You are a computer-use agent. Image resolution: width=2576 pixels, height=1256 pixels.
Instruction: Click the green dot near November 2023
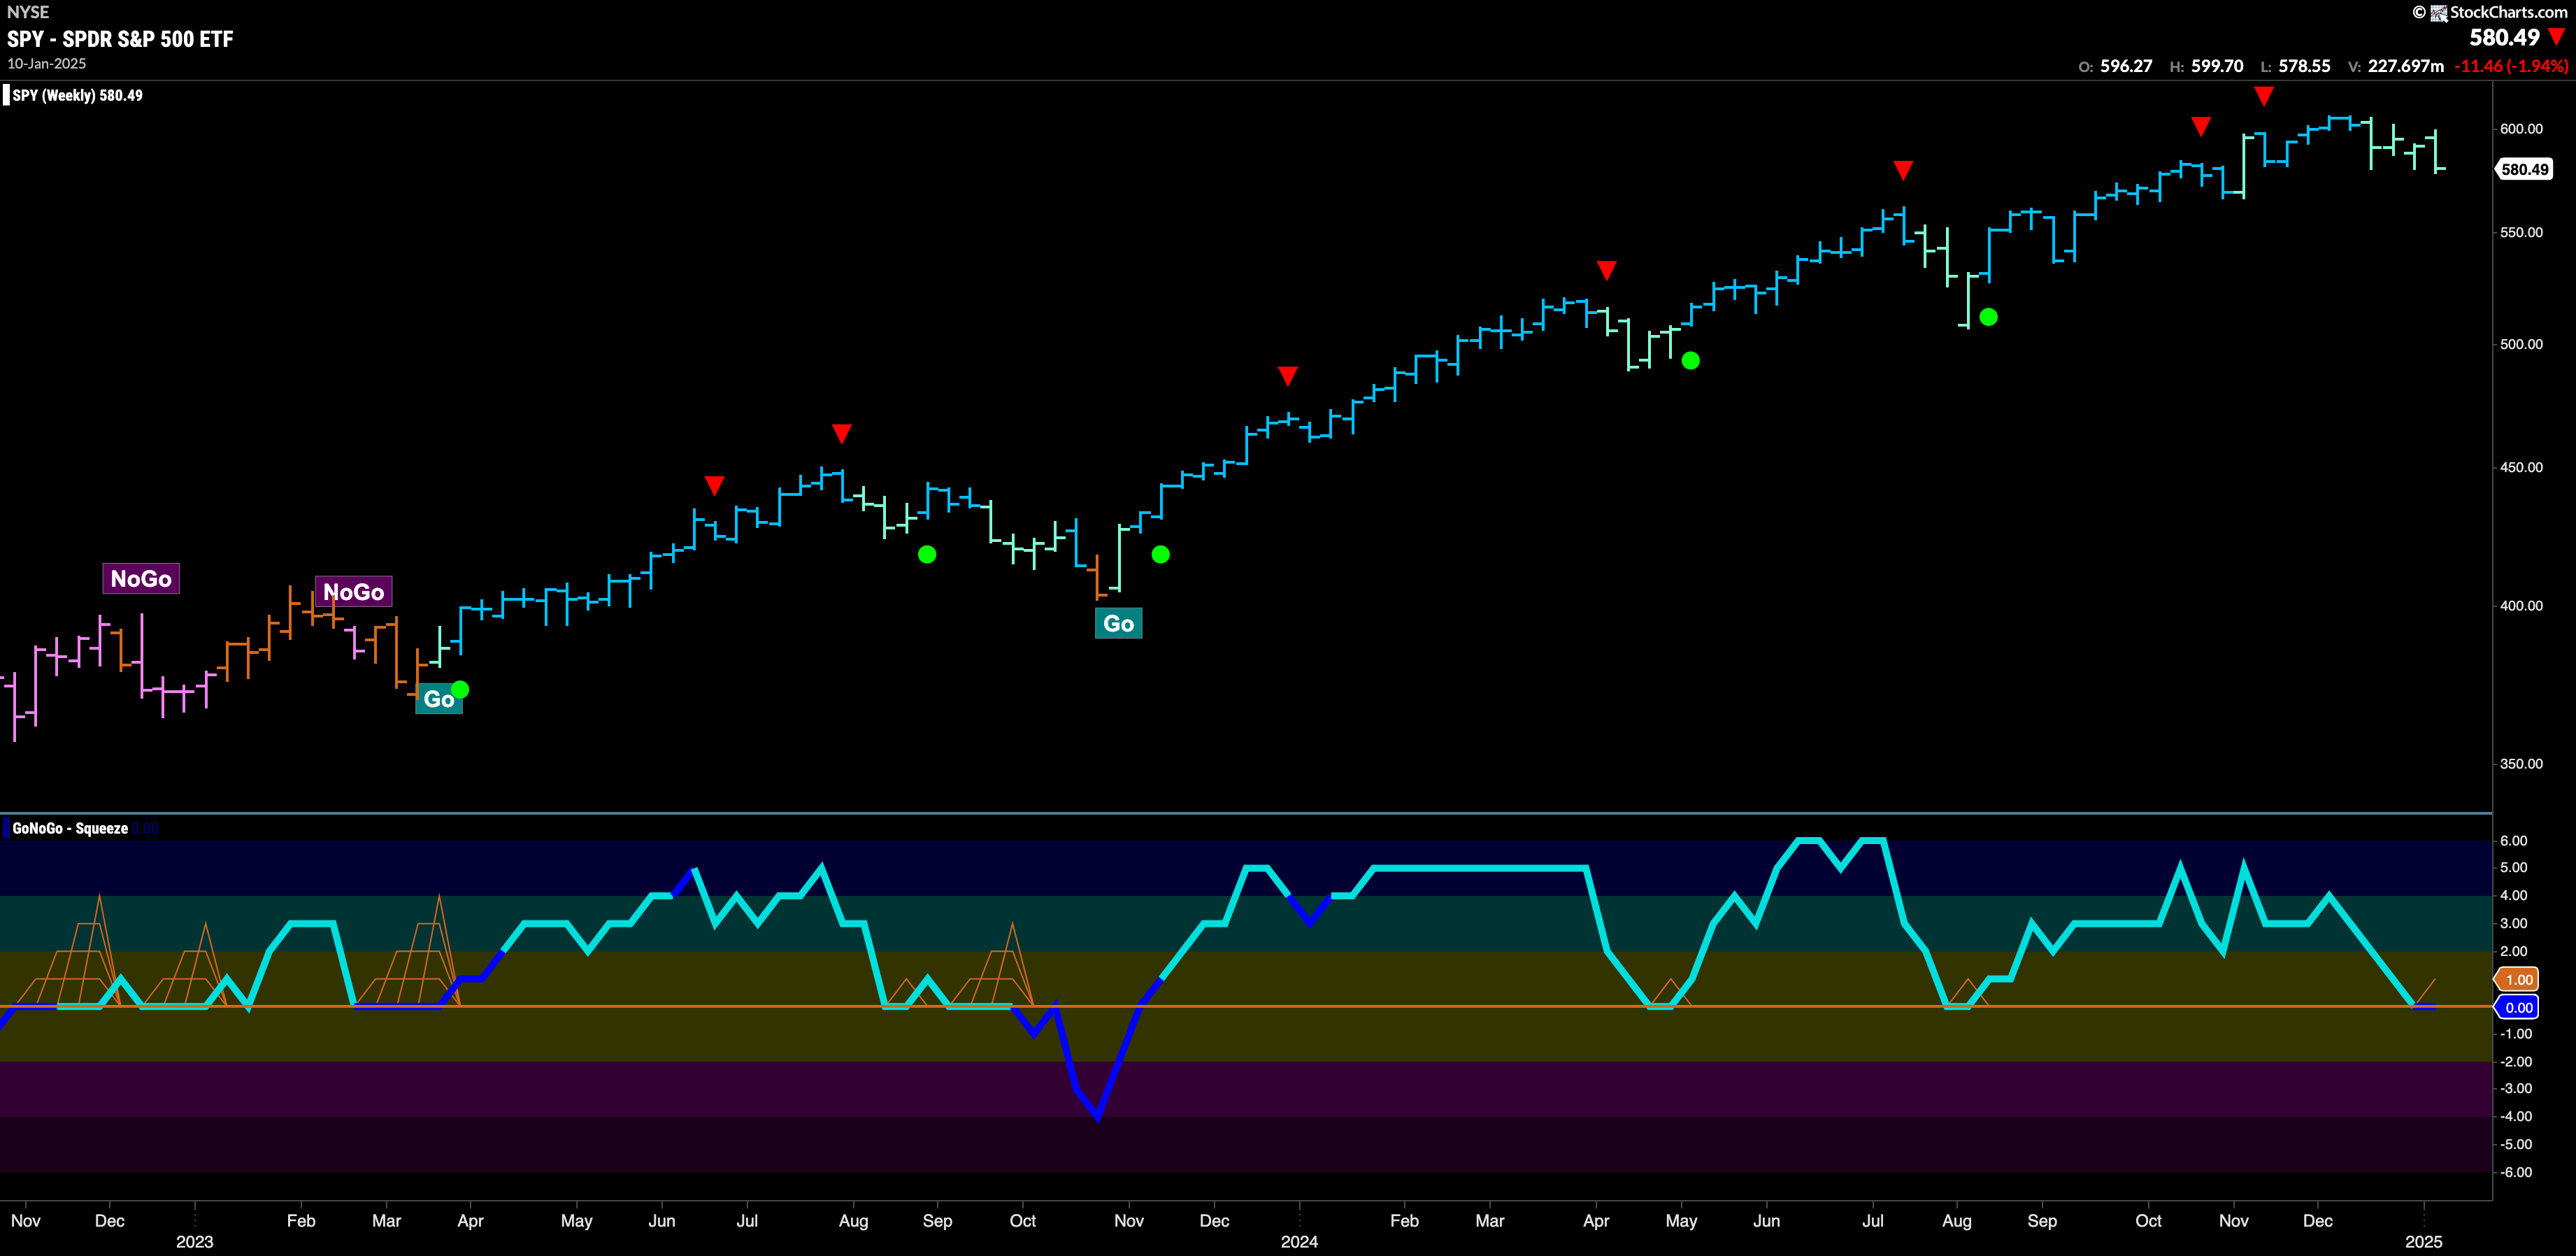(x=1160, y=554)
